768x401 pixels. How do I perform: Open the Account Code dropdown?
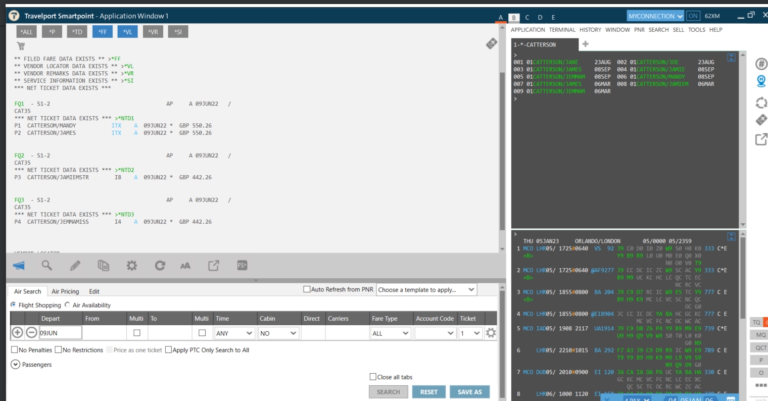(x=435, y=333)
